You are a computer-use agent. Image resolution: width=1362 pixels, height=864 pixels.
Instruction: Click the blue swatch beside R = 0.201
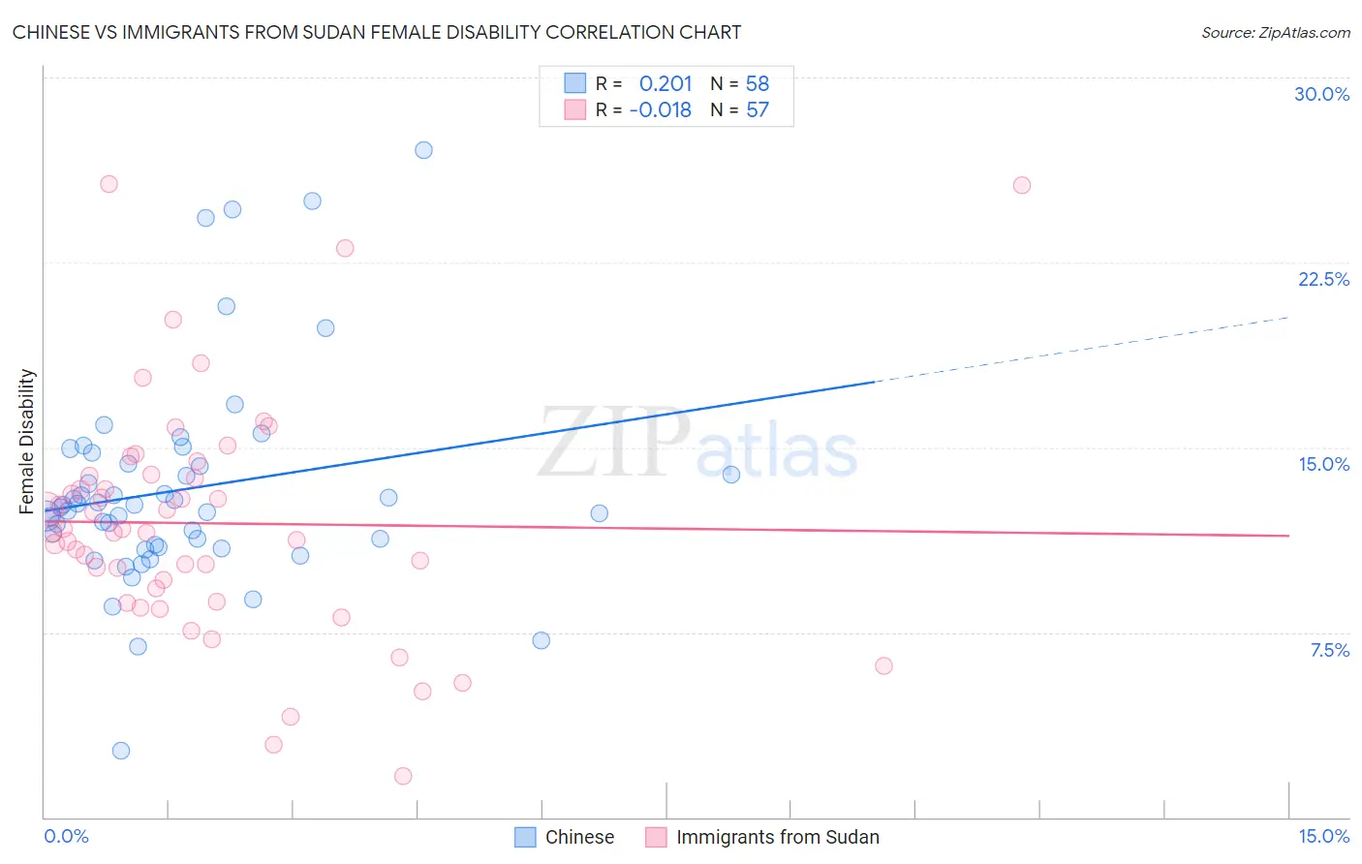pos(575,83)
